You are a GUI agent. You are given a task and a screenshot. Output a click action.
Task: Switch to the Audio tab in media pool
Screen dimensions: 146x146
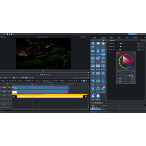119,38
